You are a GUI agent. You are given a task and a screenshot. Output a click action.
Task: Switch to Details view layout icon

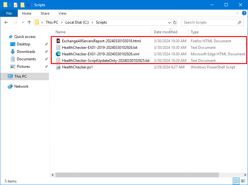coord(236,181)
